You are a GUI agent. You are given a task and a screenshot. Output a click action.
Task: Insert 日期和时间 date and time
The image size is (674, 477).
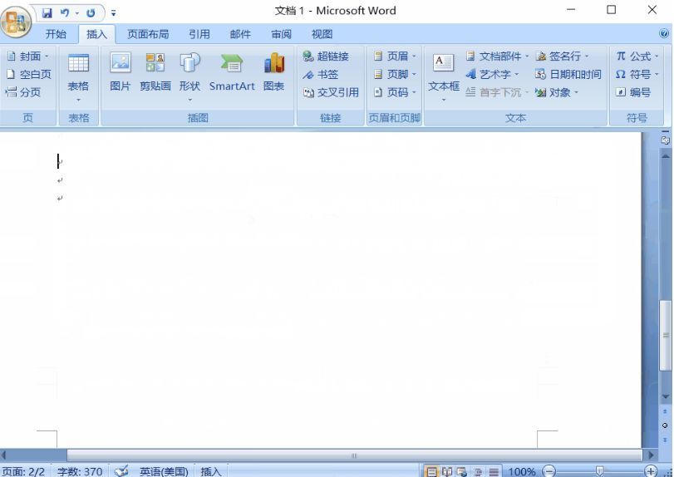click(x=568, y=74)
